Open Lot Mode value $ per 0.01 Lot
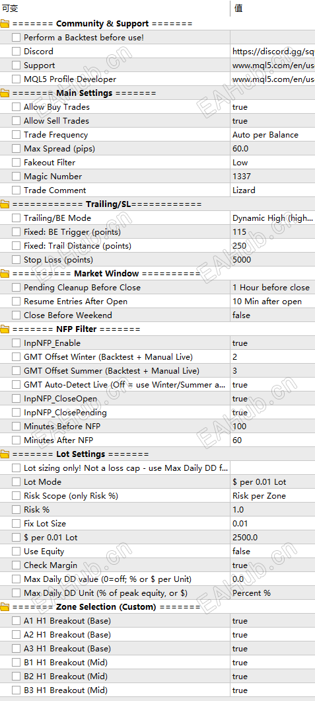The image size is (315, 701). 260,482
